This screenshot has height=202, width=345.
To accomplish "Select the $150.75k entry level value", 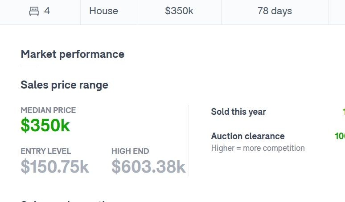I will 55,166.
